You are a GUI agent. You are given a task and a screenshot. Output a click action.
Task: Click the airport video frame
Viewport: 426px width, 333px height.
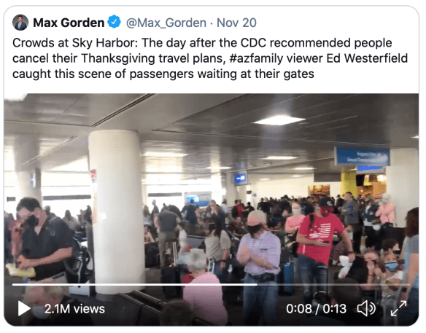(212, 210)
